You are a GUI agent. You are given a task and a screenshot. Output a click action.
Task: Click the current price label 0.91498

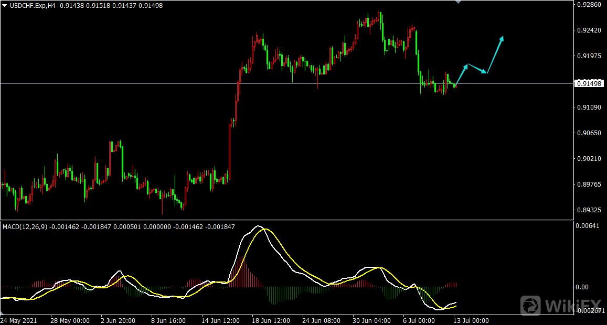pyautogui.click(x=589, y=84)
